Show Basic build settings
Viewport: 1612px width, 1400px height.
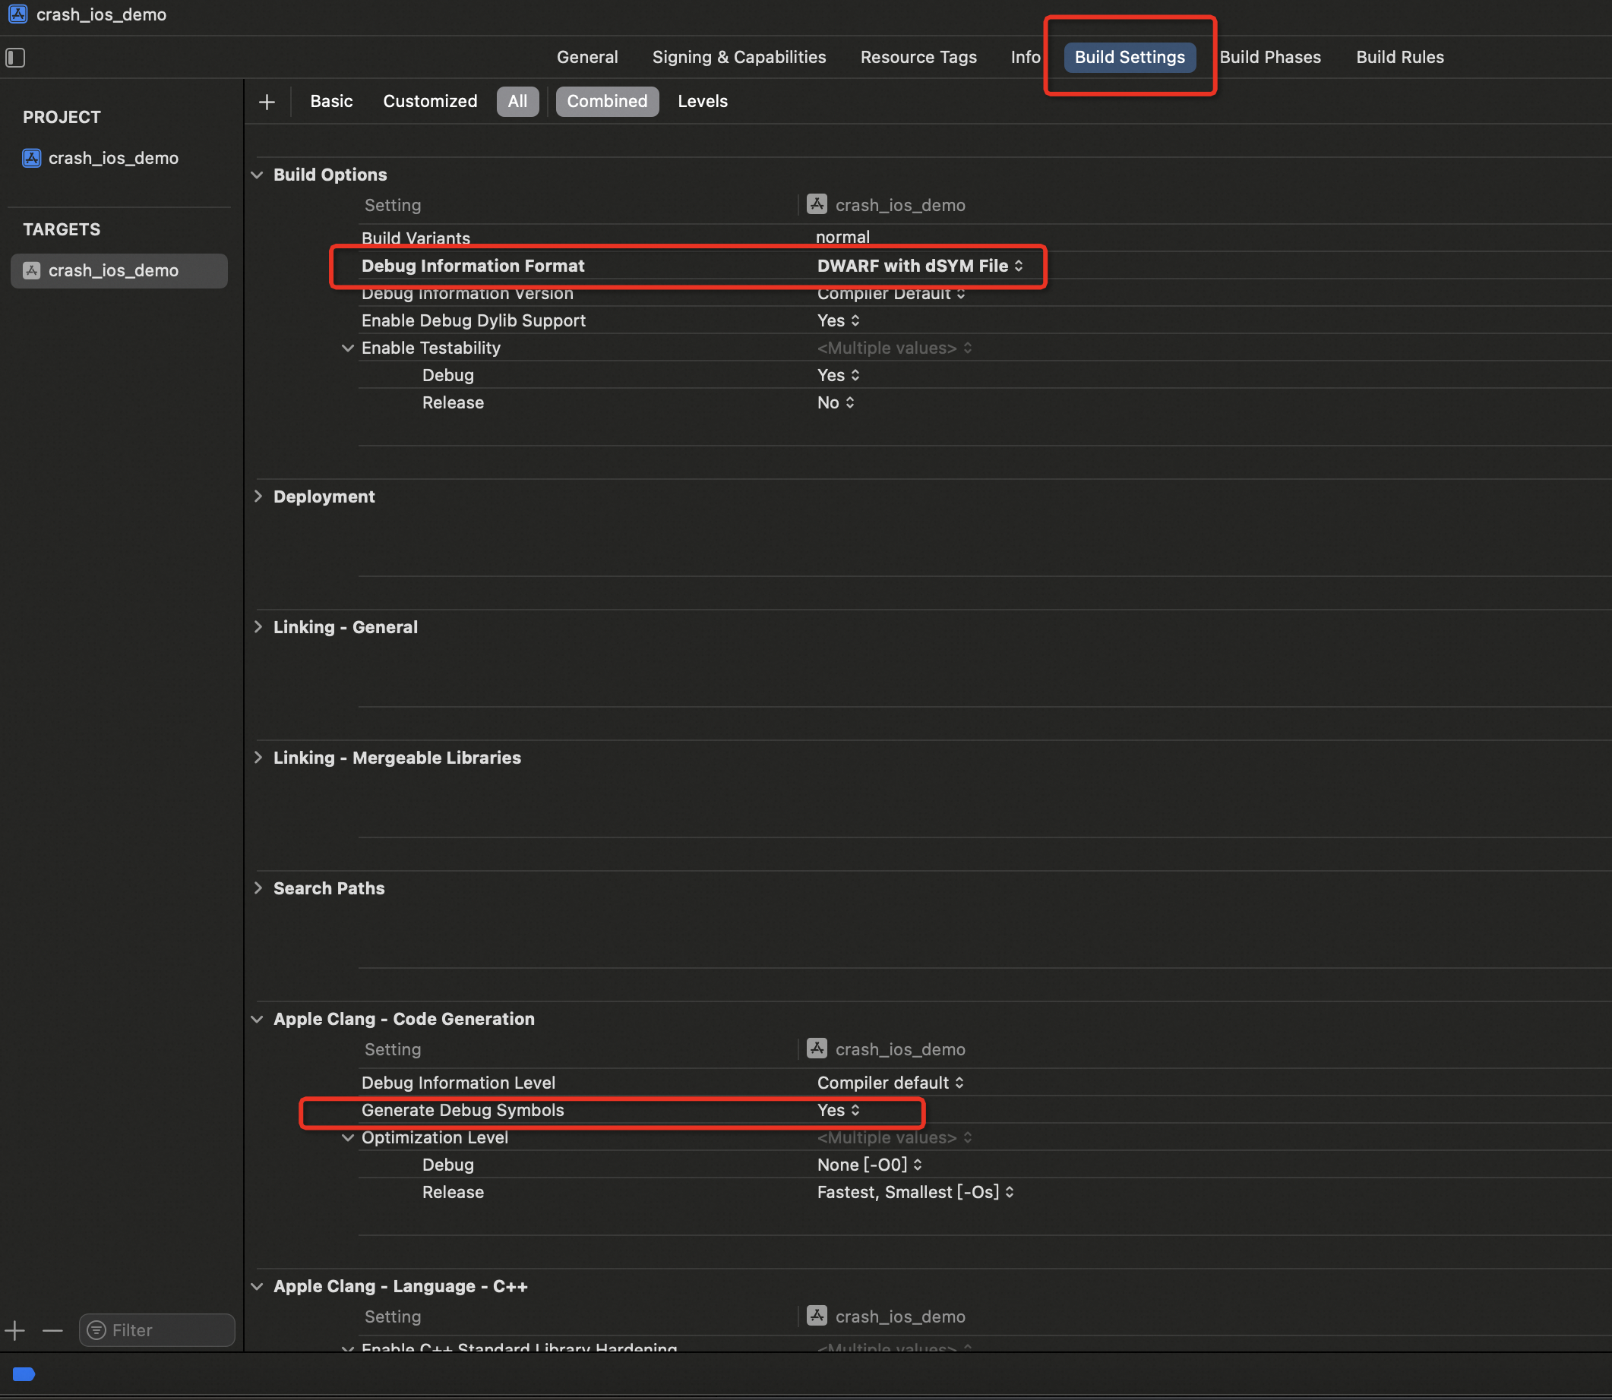click(x=331, y=102)
